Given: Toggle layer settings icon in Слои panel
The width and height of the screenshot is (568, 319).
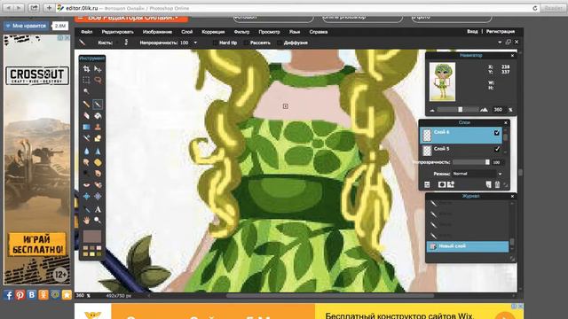Looking at the screenshot, I should [427, 184].
